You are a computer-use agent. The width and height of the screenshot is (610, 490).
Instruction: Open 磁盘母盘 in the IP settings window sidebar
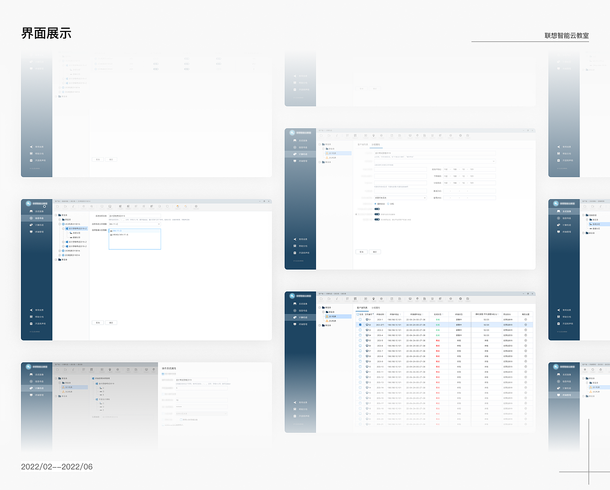pos(300,147)
